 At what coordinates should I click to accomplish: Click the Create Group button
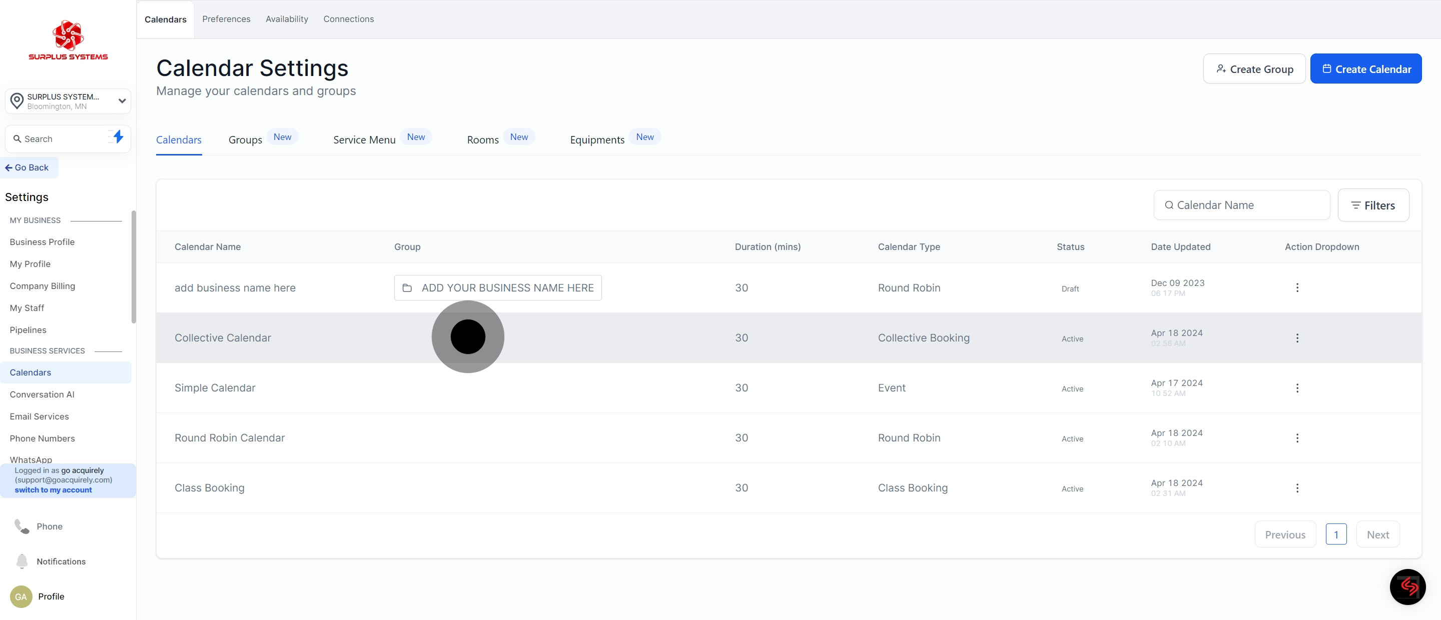click(x=1253, y=69)
